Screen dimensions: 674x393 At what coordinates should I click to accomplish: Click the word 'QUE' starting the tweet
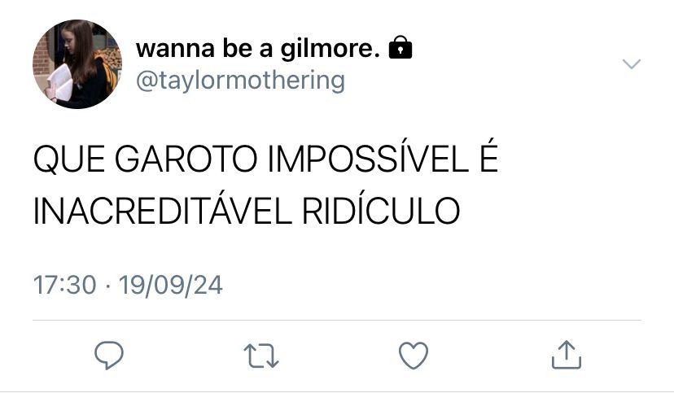pyautogui.click(x=68, y=159)
